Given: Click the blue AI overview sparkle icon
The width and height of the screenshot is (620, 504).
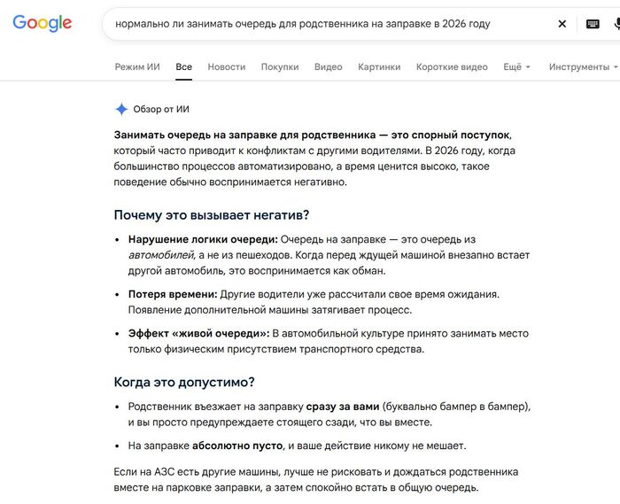Looking at the screenshot, I should (121, 109).
